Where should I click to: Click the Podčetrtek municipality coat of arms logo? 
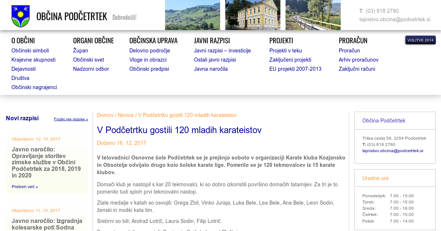point(21,16)
